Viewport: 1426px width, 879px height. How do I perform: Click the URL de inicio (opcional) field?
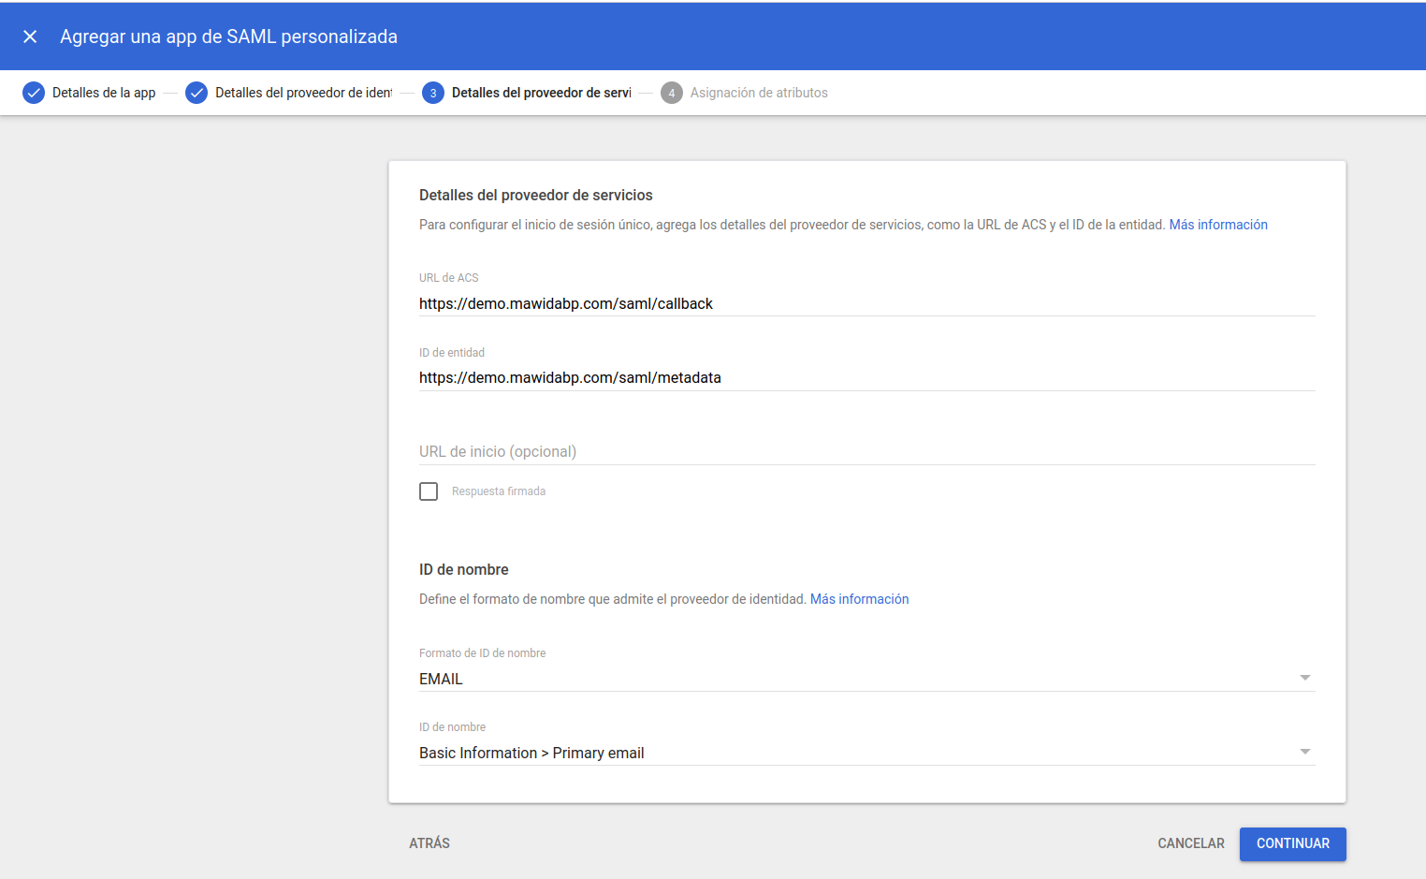coord(866,451)
